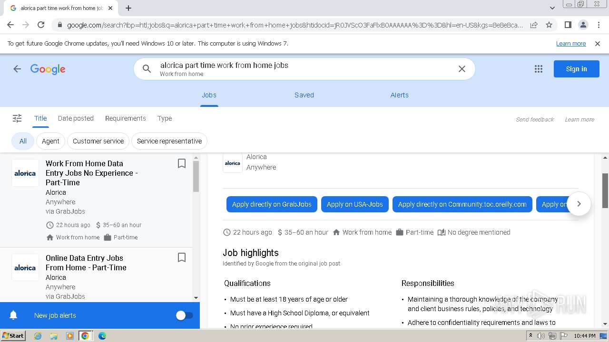Bookmark this page with the star icon
Viewport: 609px width, 342px height.
click(x=549, y=25)
